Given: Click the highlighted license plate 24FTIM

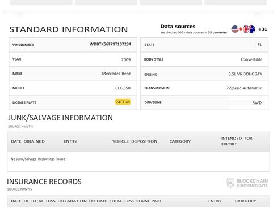Looking at the screenshot, I should coord(123,102).
